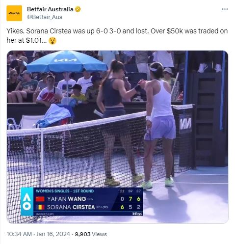Click Sorana Cirstea name in scoreboard
235x244 pixels.
click(x=71, y=207)
